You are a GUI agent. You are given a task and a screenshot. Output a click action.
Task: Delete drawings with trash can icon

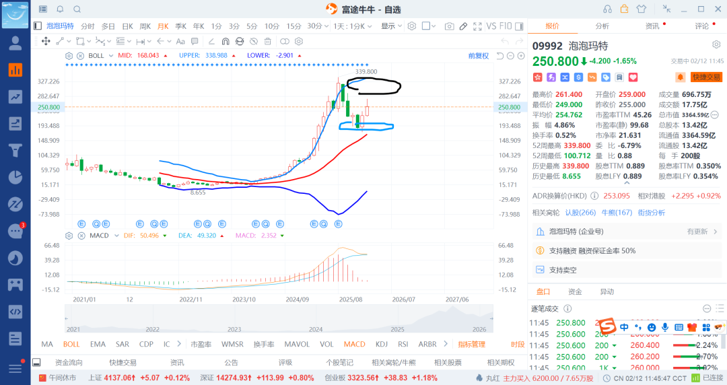pos(267,41)
